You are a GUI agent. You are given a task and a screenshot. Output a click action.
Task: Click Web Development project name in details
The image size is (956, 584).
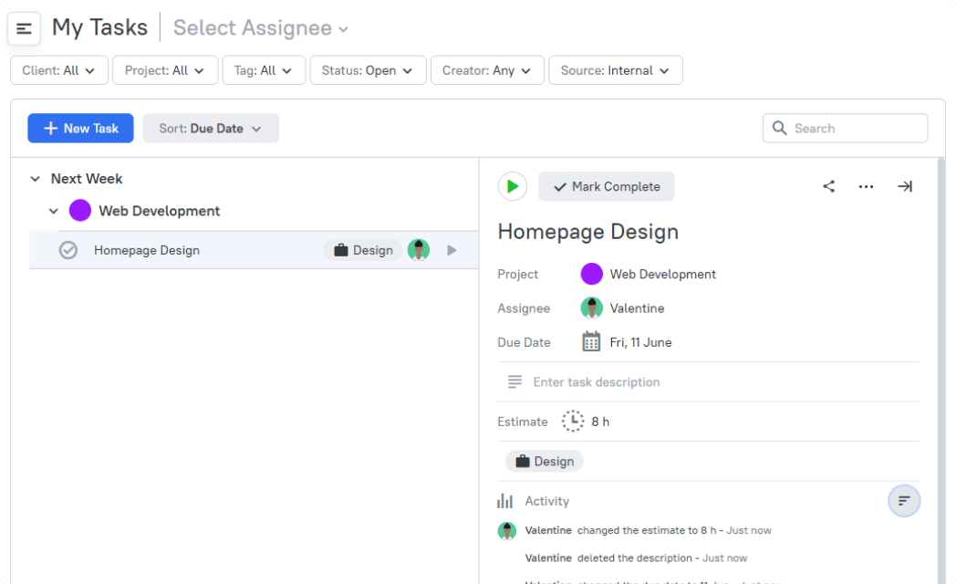[663, 275]
